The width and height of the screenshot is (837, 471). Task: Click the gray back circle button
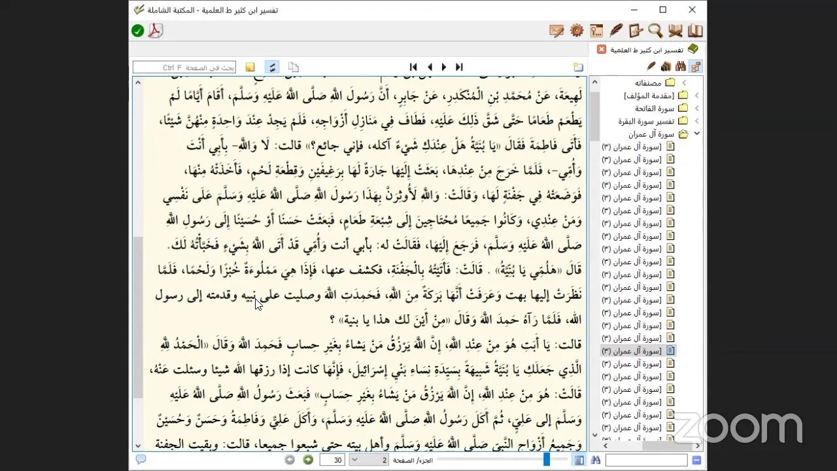tap(290, 460)
